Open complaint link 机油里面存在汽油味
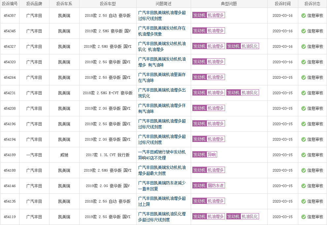The image size is (327, 225). (162, 77)
